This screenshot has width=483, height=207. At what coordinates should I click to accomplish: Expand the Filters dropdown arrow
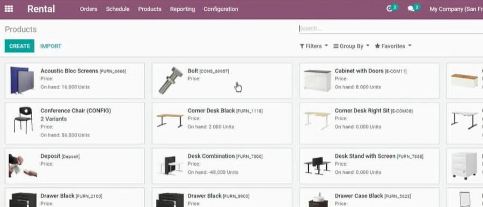[x=326, y=46]
